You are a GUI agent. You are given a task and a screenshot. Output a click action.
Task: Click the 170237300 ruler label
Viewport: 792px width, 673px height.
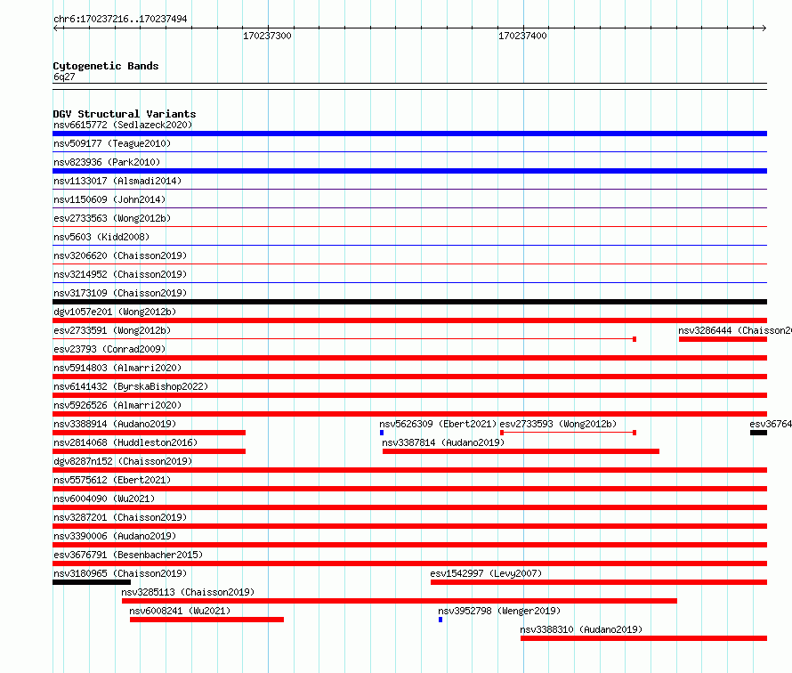point(267,36)
